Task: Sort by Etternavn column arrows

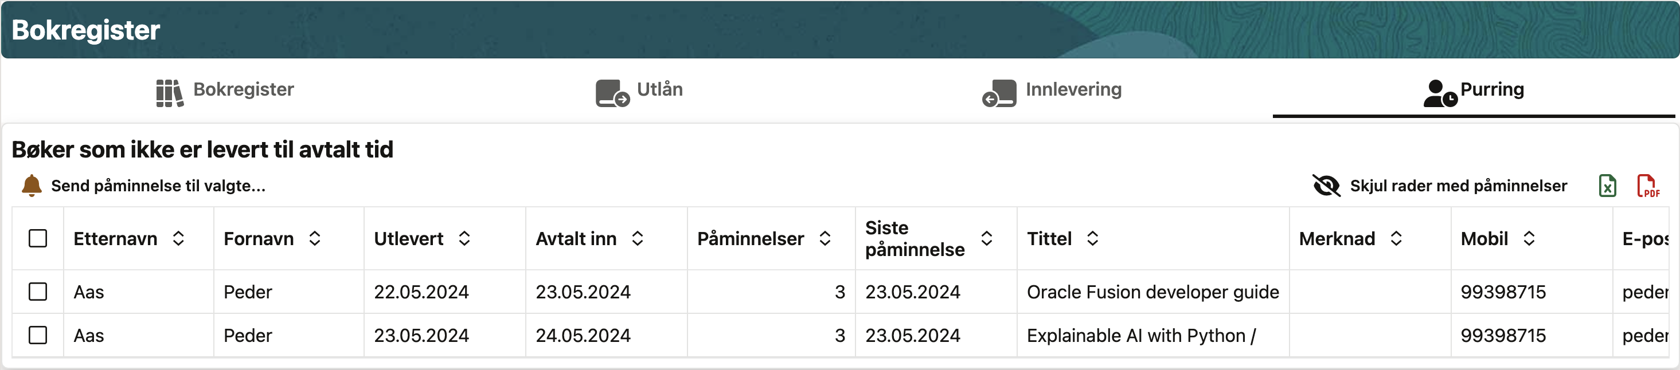Action: point(179,238)
